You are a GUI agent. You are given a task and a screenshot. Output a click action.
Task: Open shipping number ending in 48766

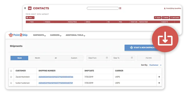point(56,77)
